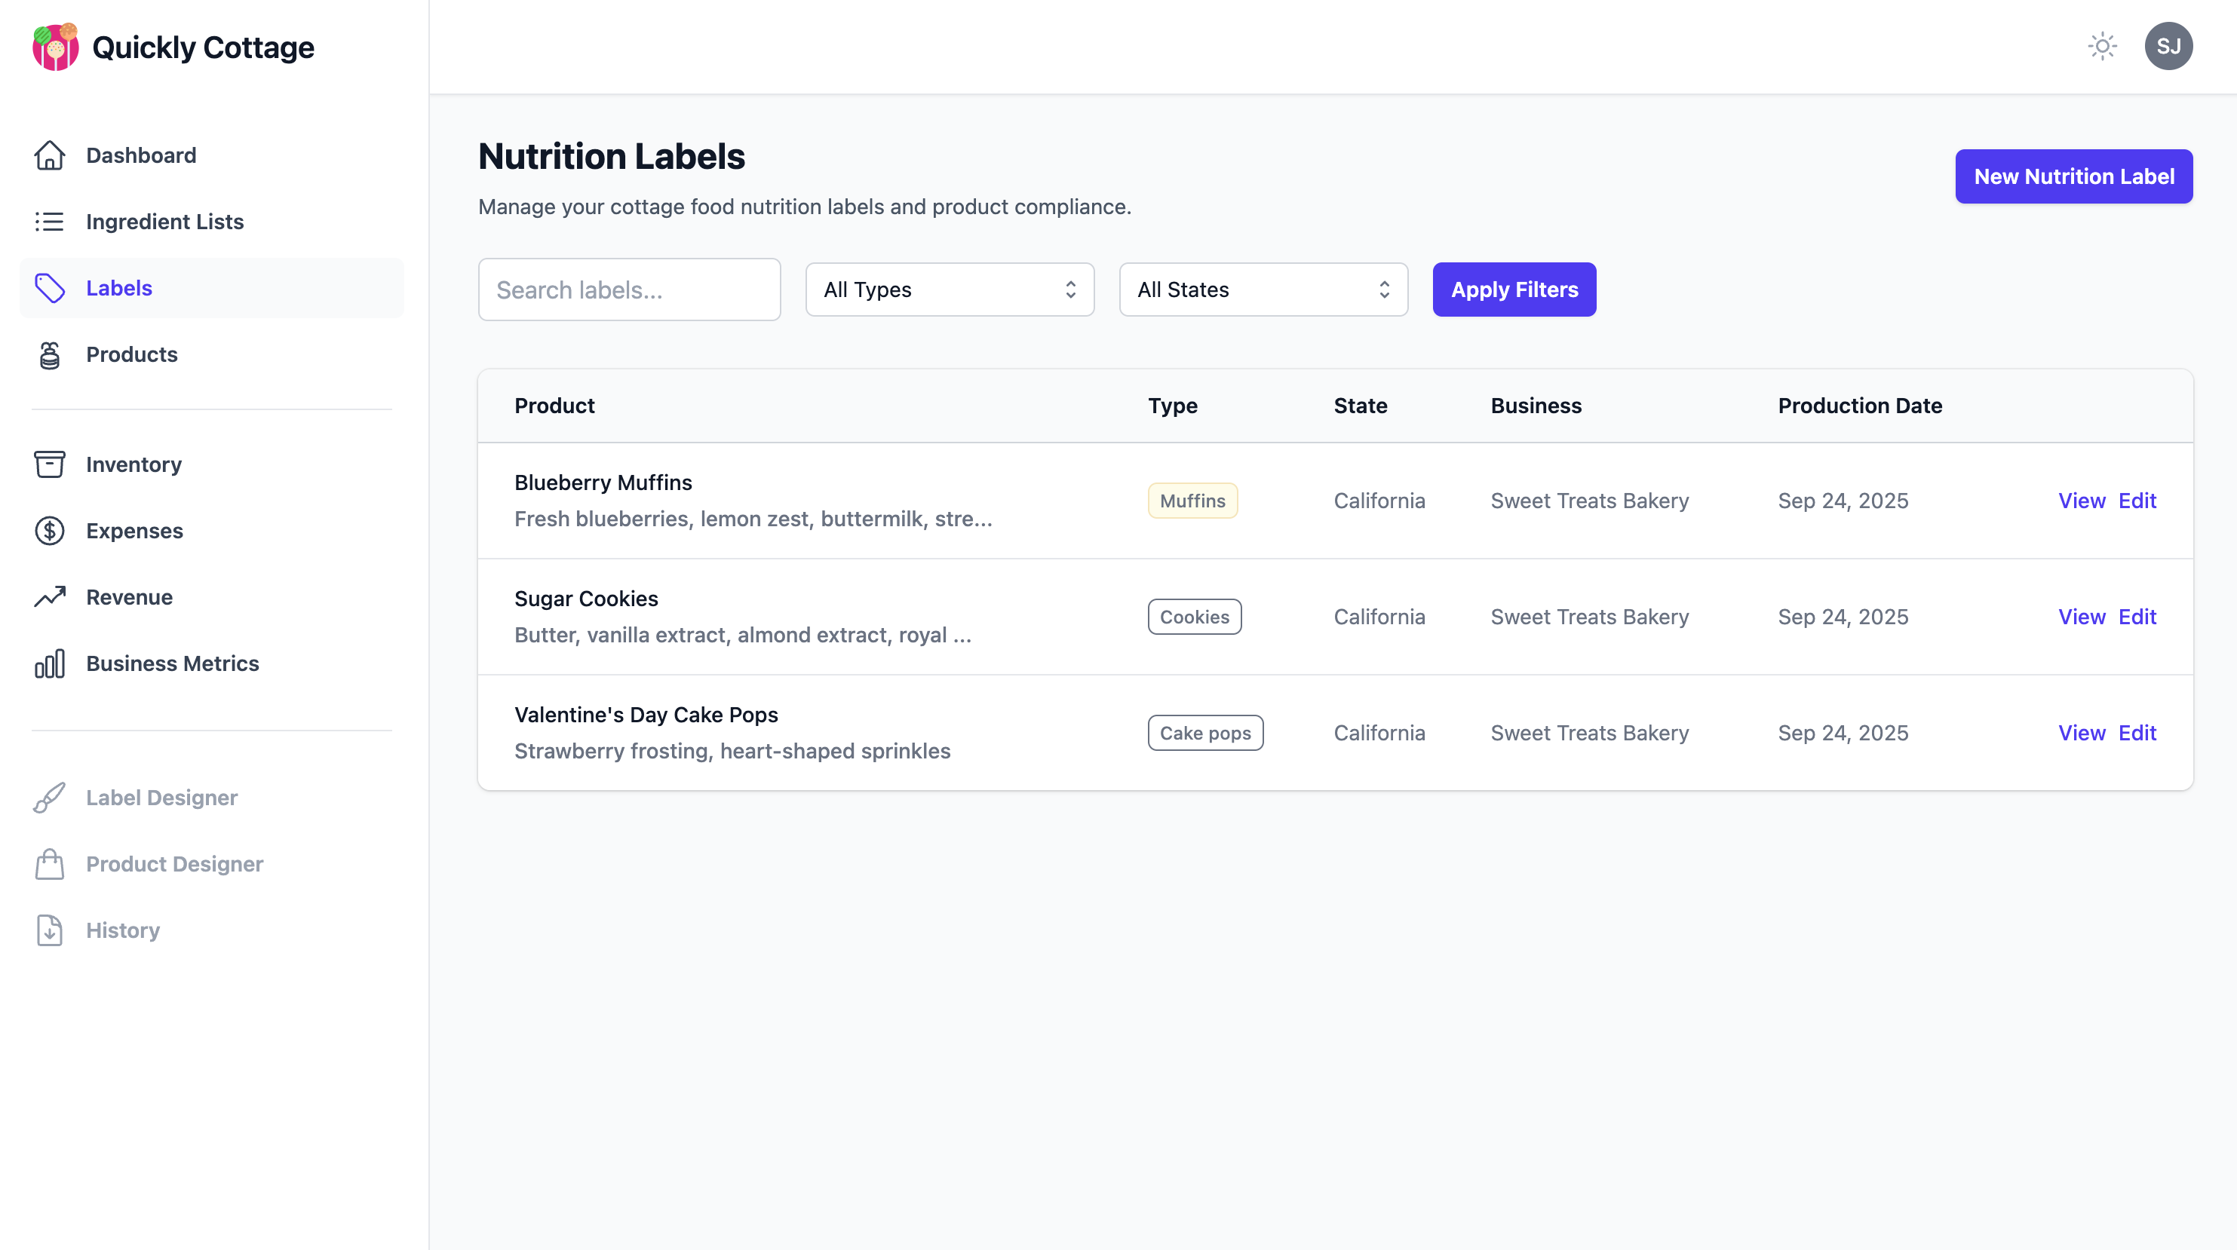Viewport: 2237px width, 1250px height.
Task: Click the Dashboard home icon
Action: point(50,155)
